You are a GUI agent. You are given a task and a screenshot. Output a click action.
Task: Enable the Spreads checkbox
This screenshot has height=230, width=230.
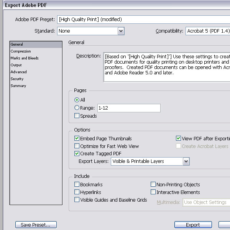77,116
